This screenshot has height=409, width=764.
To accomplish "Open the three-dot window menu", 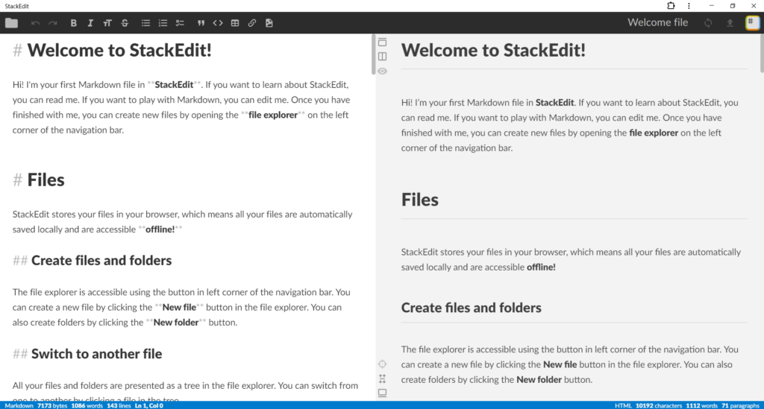I will point(689,6).
